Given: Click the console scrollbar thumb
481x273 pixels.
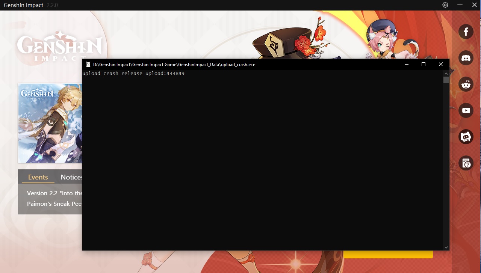Looking at the screenshot, I should [x=446, y=79].
